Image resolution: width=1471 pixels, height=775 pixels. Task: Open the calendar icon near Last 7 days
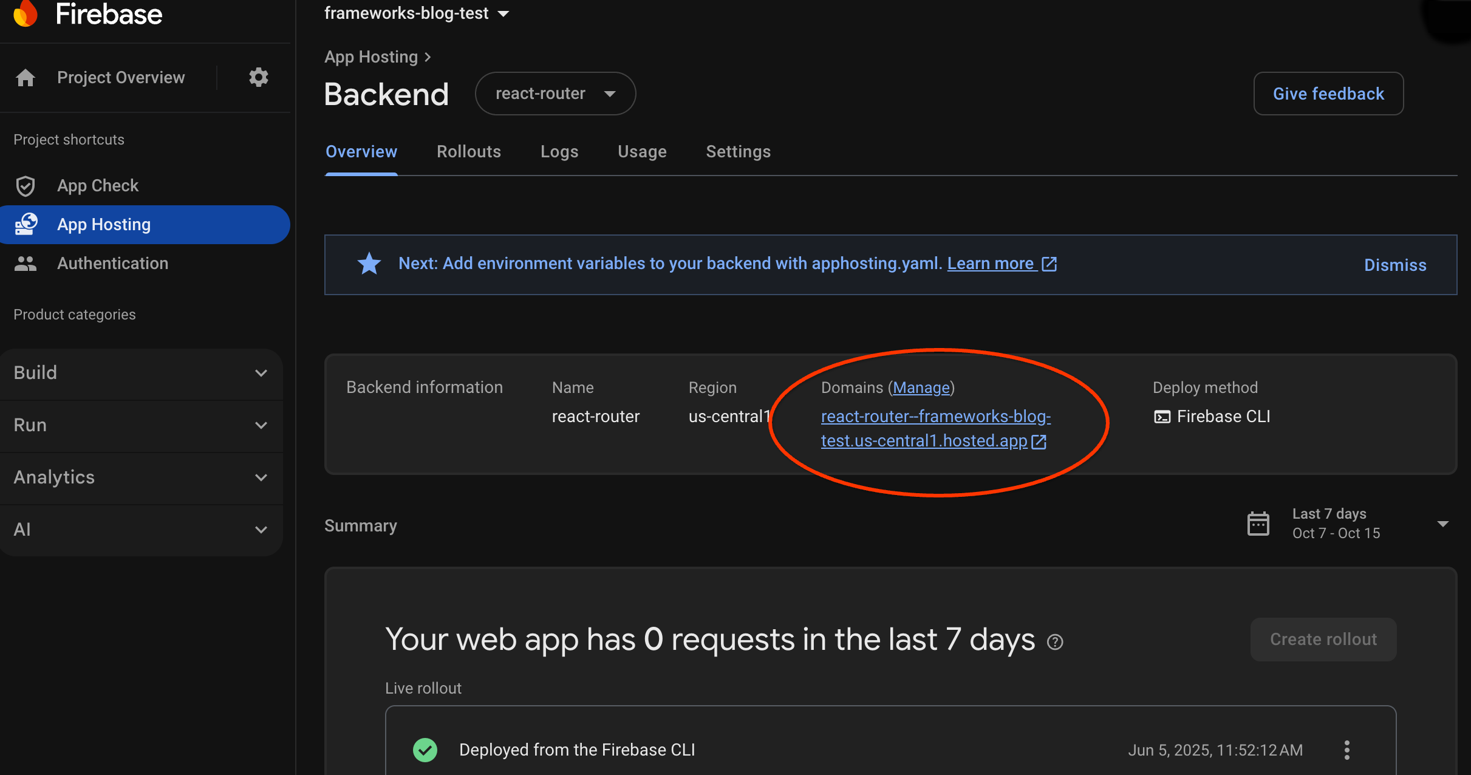pyautogui.click(x=1259, y=523)
